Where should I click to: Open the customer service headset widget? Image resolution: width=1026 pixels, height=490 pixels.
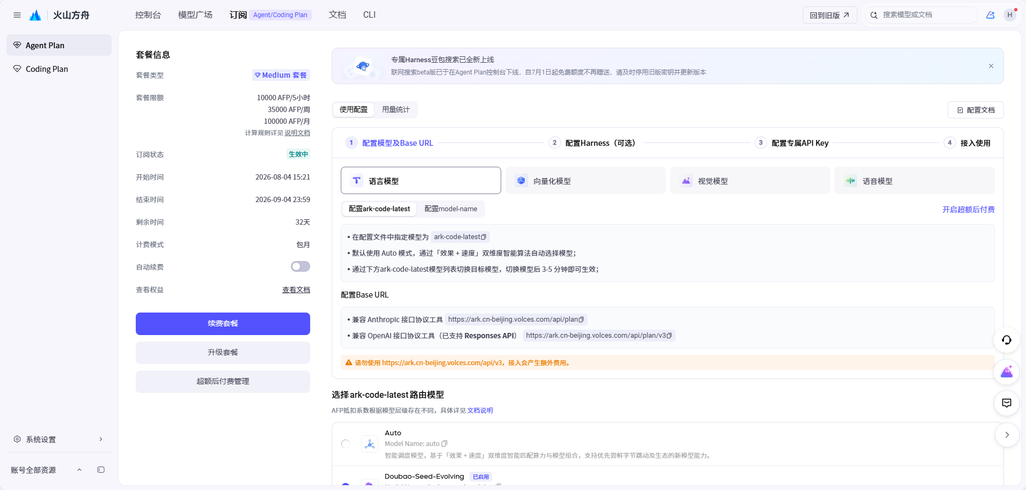[1007, 340]
